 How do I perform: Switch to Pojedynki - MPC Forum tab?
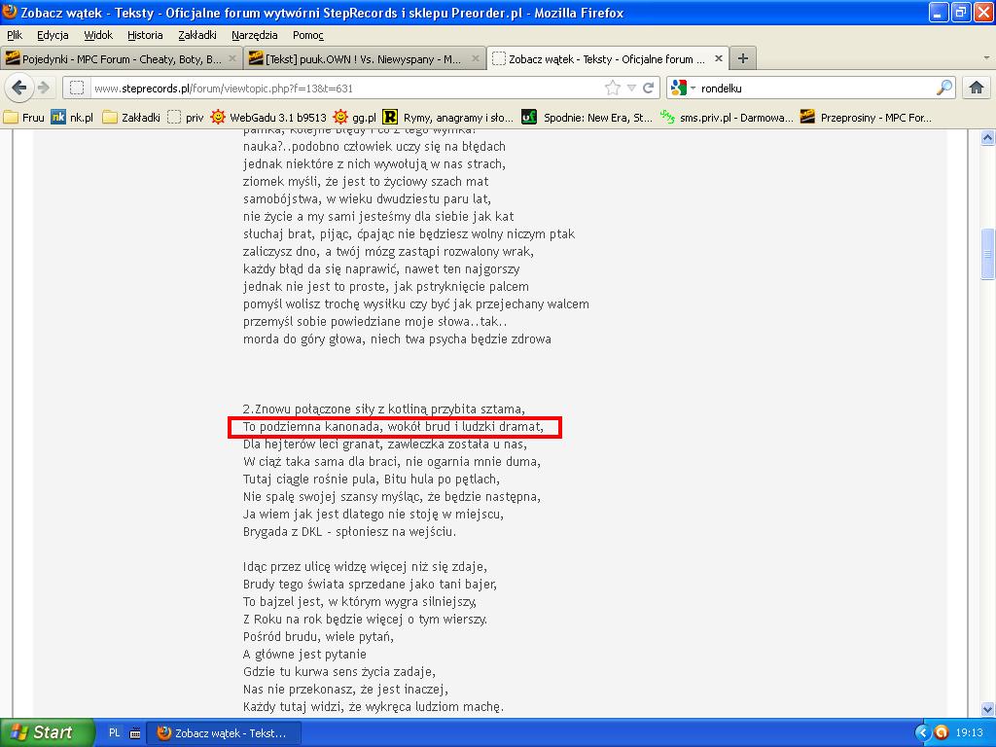pos(121,58)
